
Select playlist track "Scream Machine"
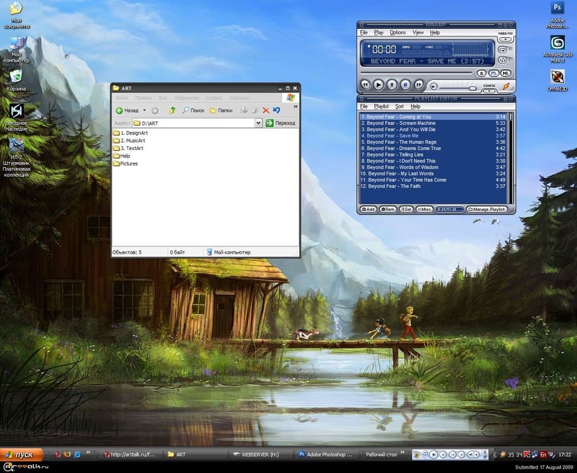coord(433,123)
